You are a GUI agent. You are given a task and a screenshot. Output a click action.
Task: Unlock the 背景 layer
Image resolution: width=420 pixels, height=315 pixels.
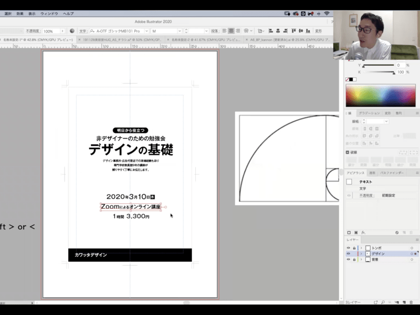point(354,259)
